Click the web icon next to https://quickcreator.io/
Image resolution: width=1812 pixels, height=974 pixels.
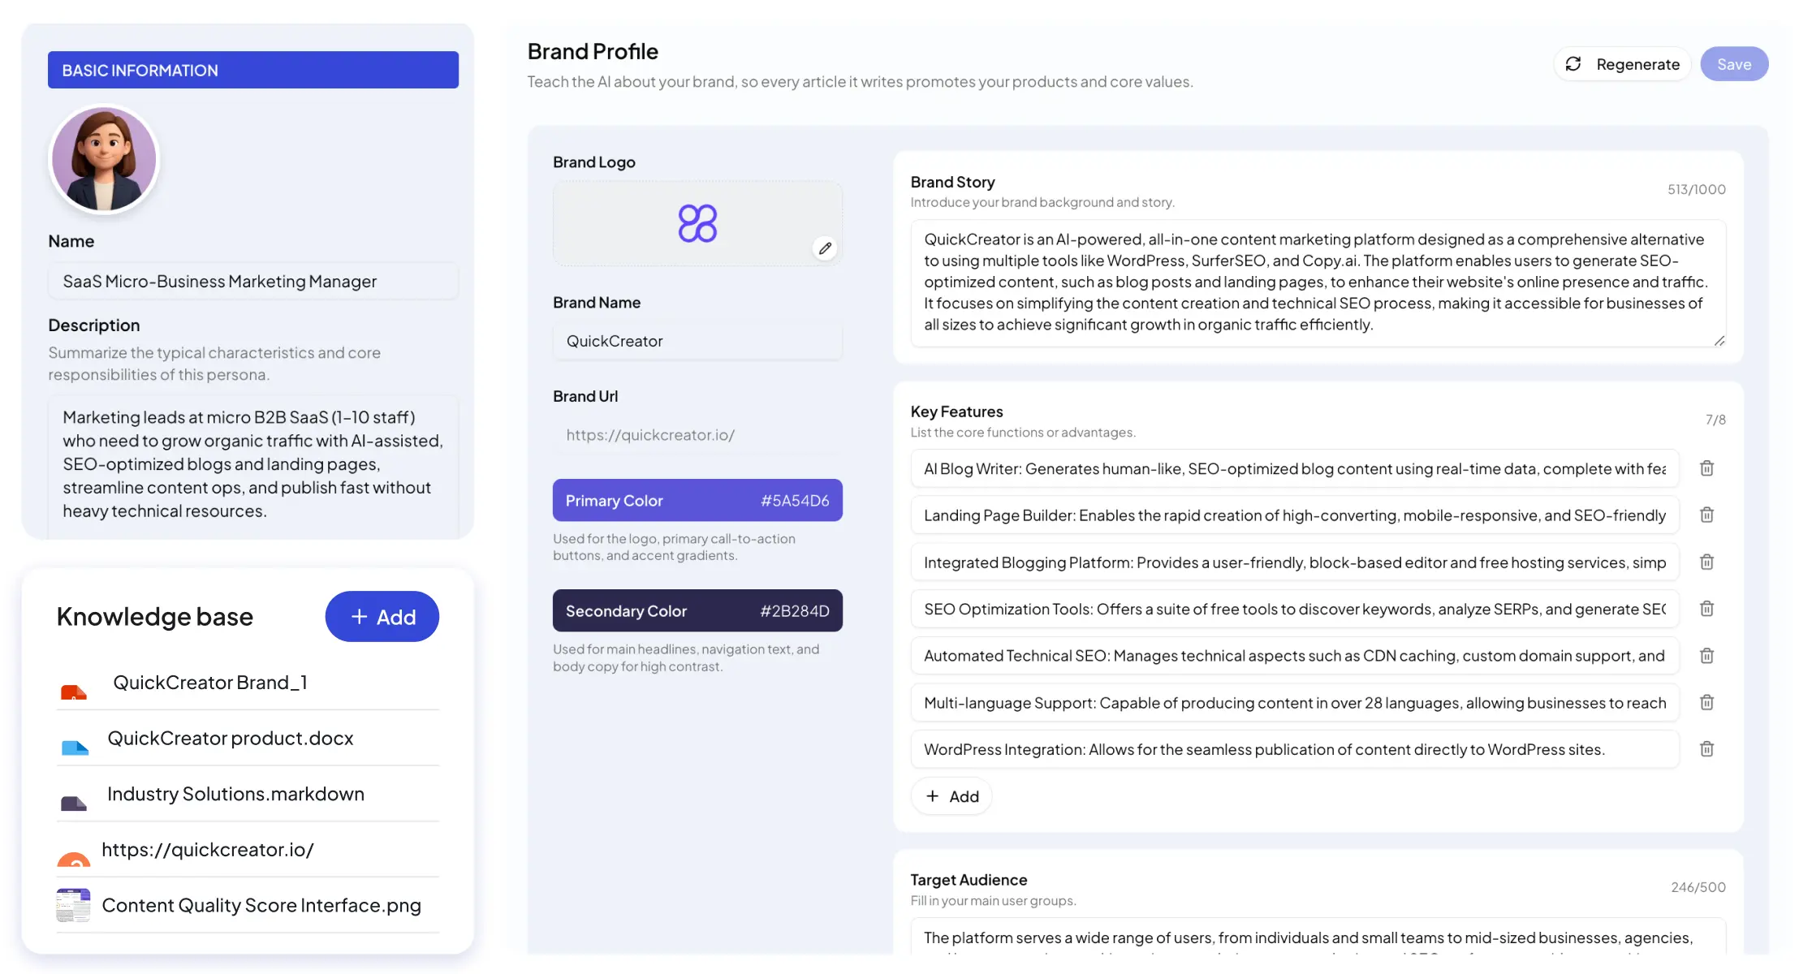coord(74,859)
